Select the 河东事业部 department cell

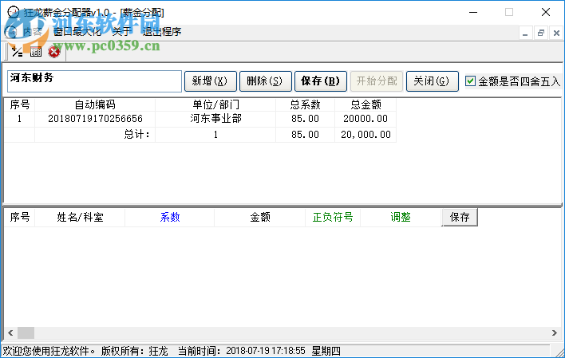click(x=215, y=119)
